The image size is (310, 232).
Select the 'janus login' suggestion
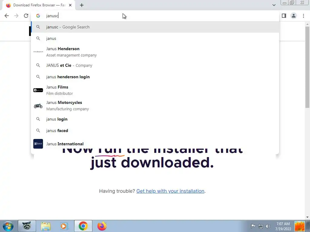click(155, 119)
